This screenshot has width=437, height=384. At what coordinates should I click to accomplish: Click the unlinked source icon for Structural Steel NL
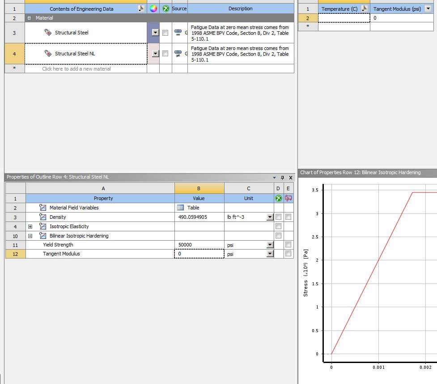(x=178, y=54)
